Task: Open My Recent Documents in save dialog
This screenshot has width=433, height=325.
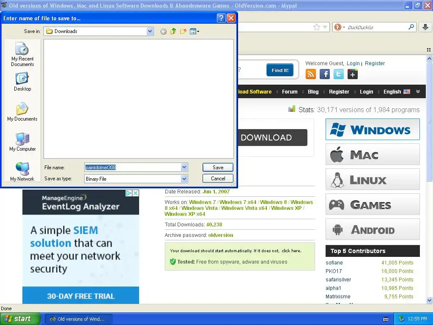Action: [x=22, y=54]
